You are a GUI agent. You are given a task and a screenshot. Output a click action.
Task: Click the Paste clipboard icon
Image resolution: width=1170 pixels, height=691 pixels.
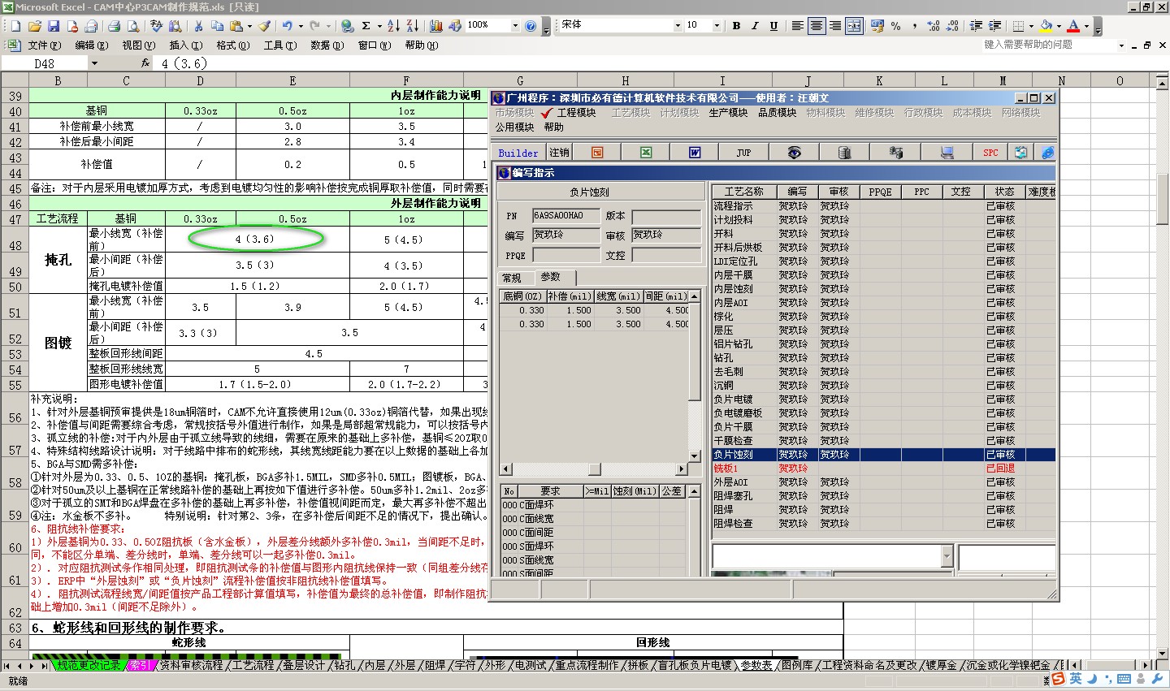tap(236, 26)
